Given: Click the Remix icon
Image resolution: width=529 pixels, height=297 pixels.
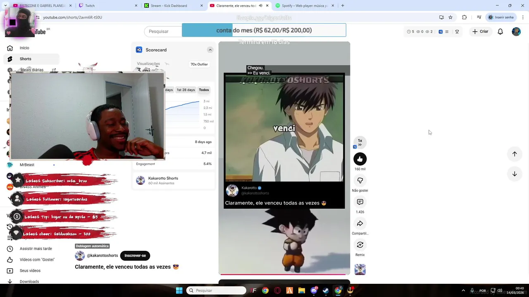Looking at the screenshot, I should (x=360, y=245).
